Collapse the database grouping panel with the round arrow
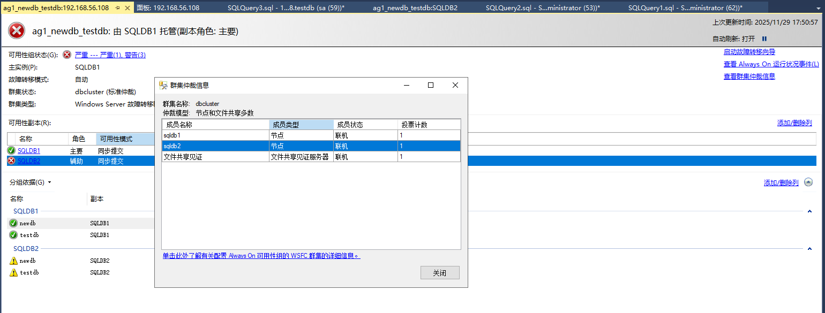 pos(808,182)
